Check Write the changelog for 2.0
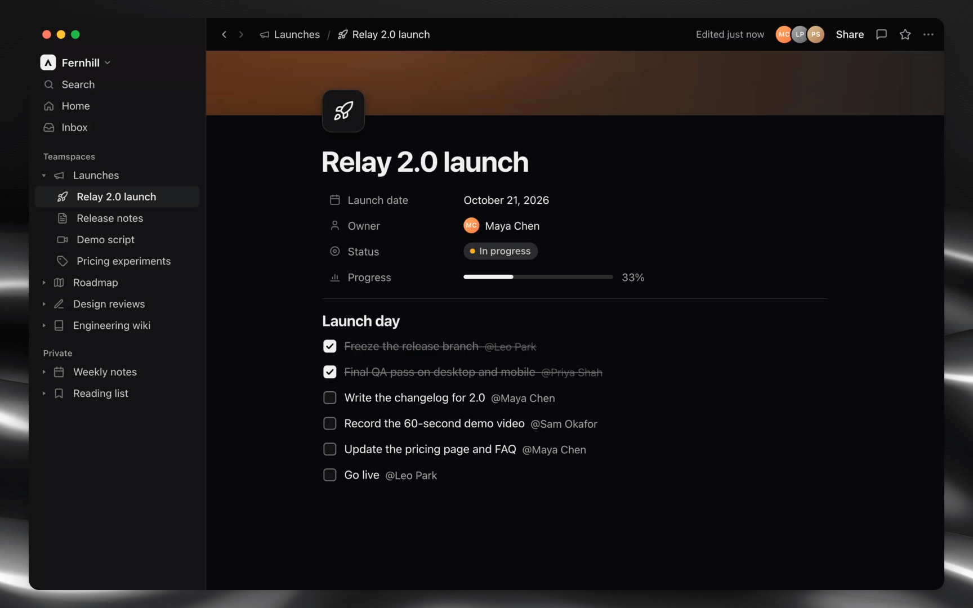This screenshot has height=608, width=973. [x=330, y=398]
